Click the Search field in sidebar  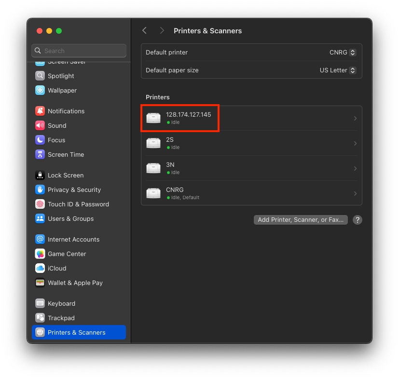(x=79, y=51)
